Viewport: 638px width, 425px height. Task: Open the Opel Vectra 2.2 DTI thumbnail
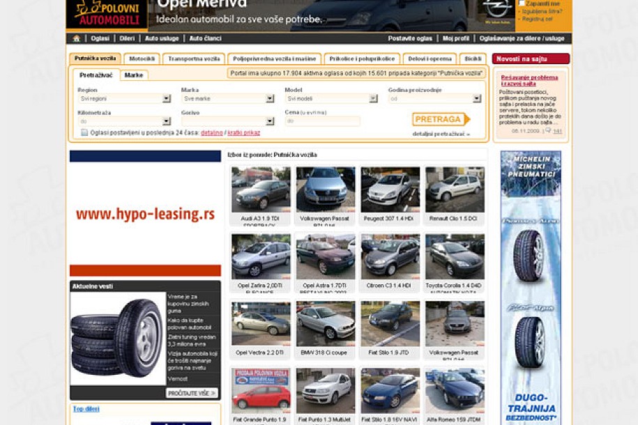point(261,324)
